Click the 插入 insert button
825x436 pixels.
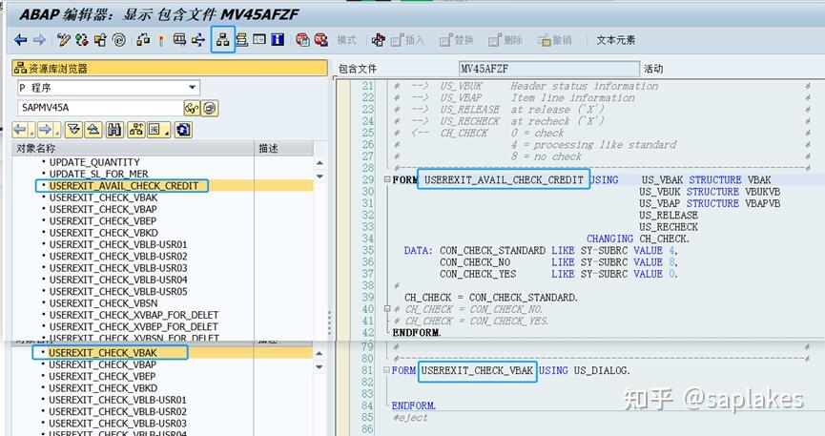pos(408,40)
